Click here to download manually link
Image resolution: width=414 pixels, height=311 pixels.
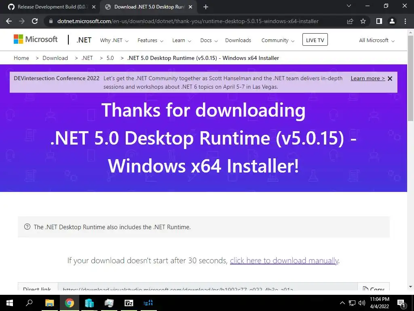click(x=284, y=260)
